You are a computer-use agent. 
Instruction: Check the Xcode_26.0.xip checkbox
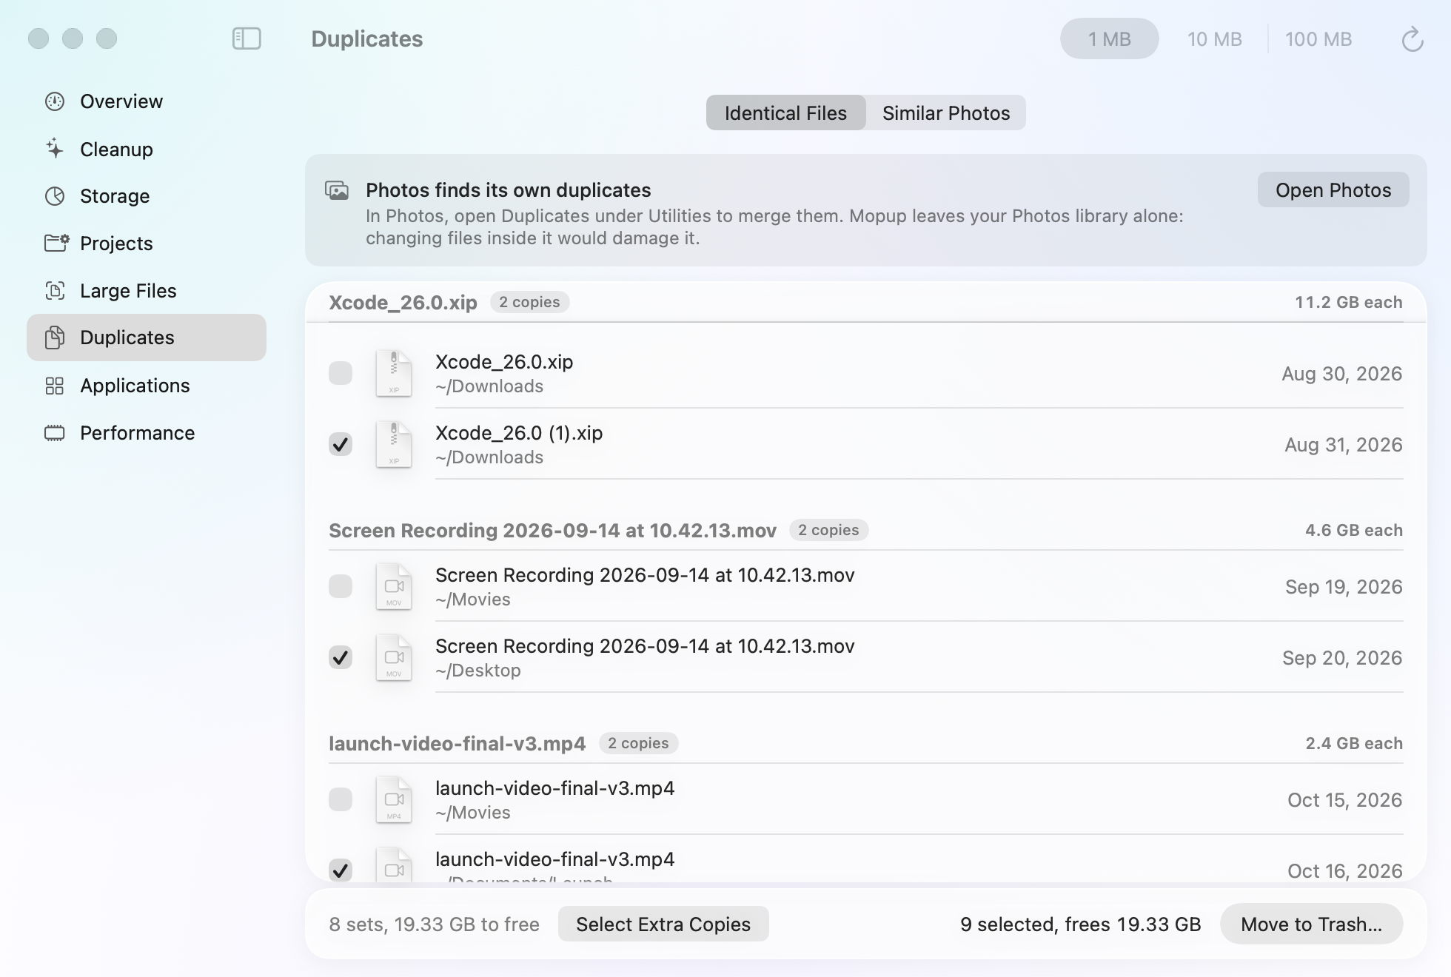coord(341,373)
